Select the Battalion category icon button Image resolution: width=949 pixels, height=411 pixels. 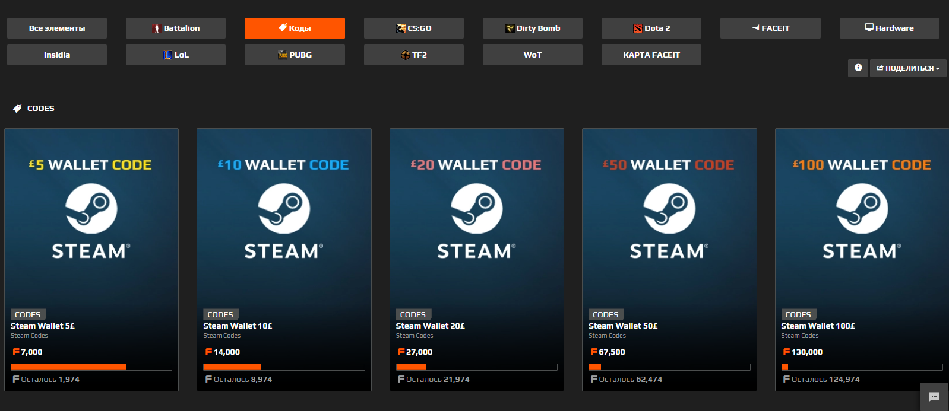tap(176, 28)
